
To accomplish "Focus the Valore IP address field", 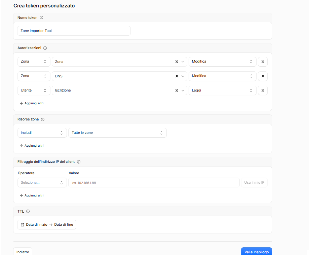I will tap(154, 183).
